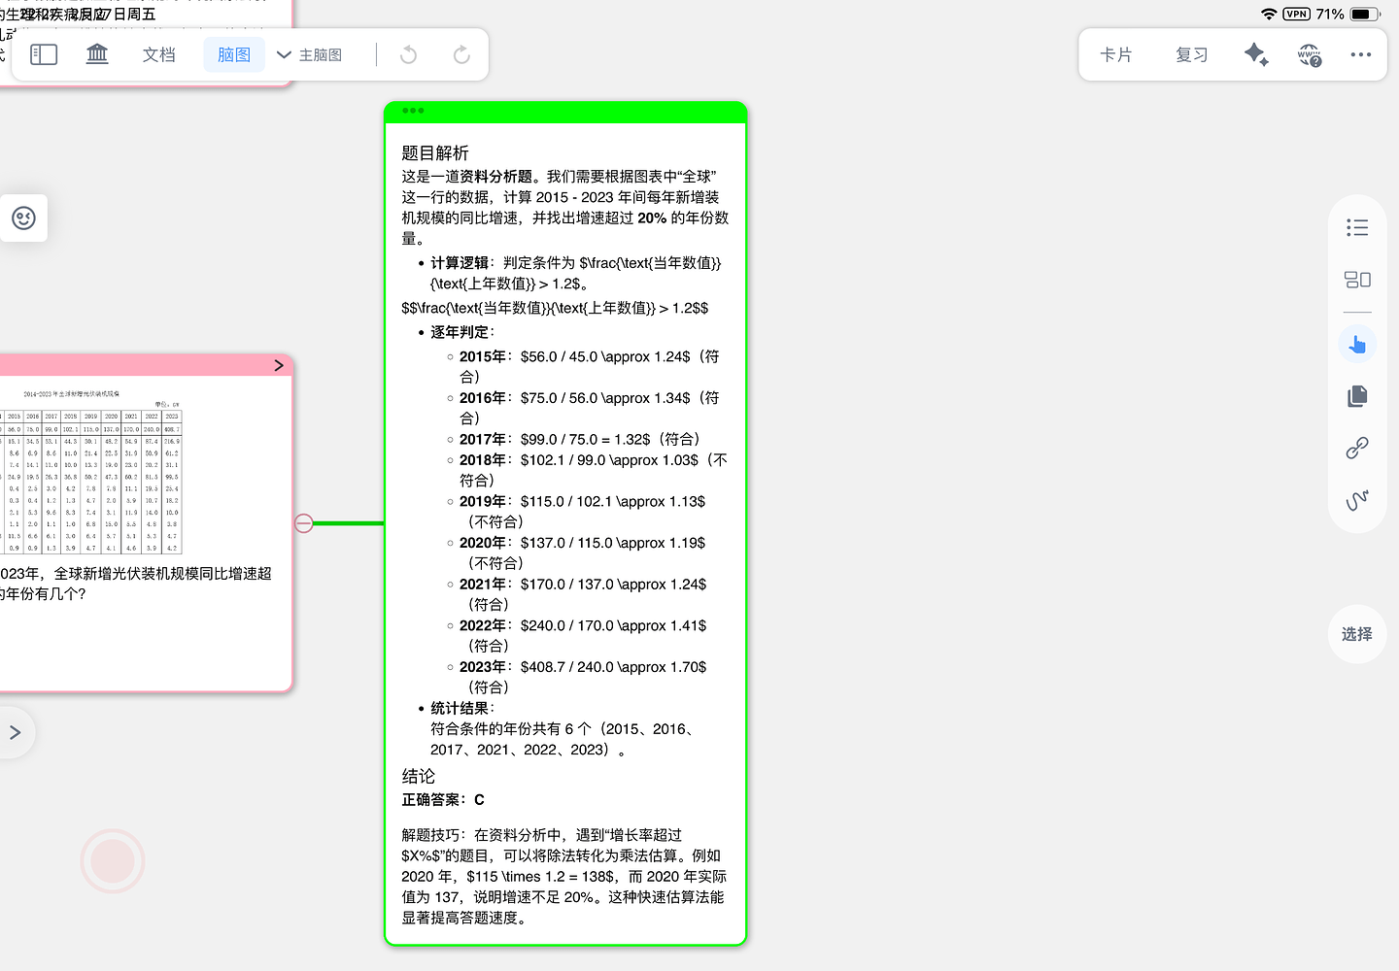
Task: Expand the pink card's top chevron
Action: pyautogui.click(x=279, y=365)
